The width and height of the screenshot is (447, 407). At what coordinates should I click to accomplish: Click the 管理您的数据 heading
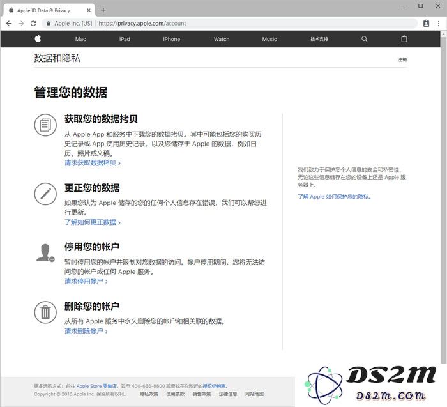pyautogui.click(x=71, y=93)
